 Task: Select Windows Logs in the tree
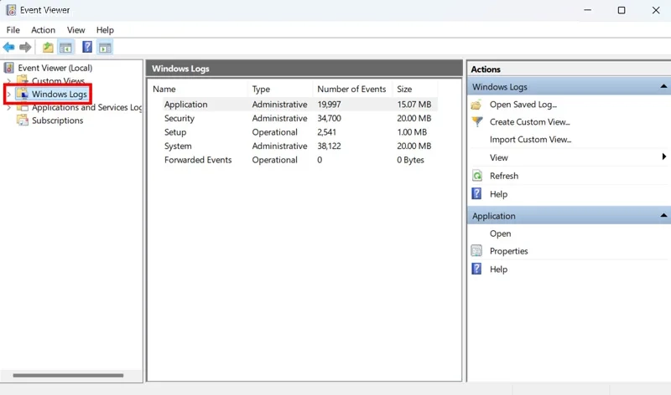[59, 94]
